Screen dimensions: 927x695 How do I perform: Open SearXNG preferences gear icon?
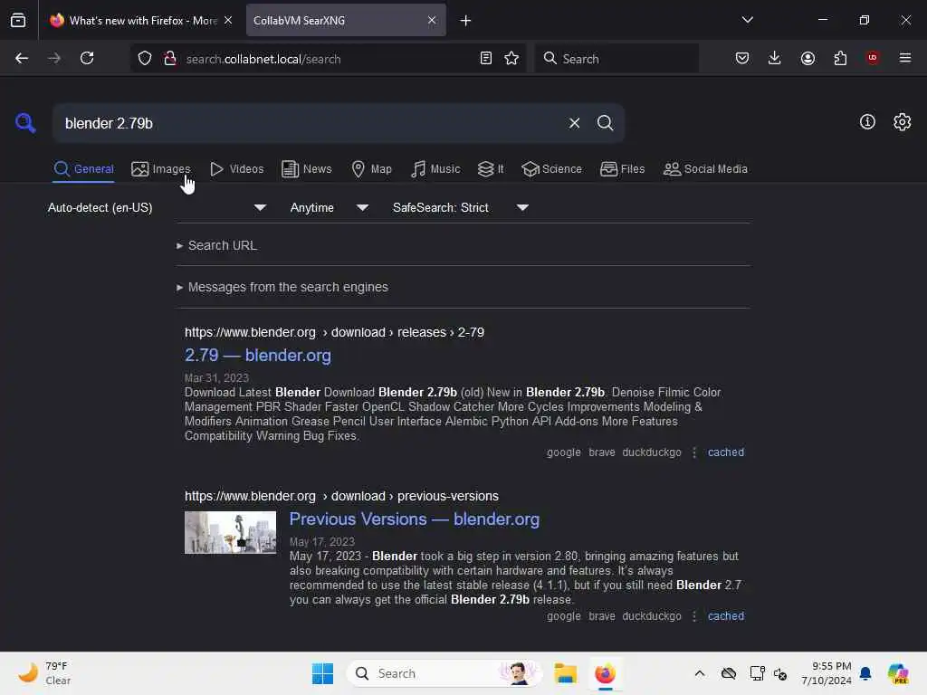[903, 122]
